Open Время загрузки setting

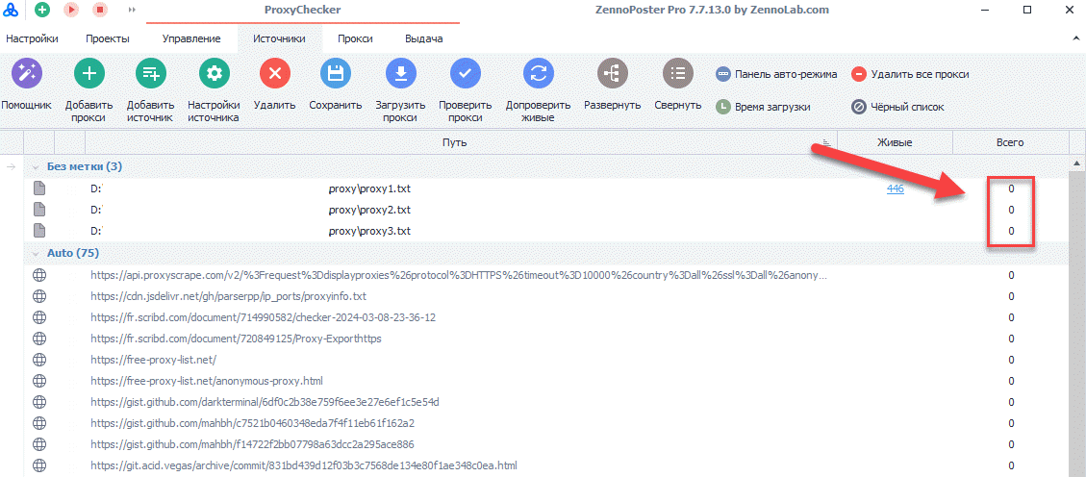(763, 107)
